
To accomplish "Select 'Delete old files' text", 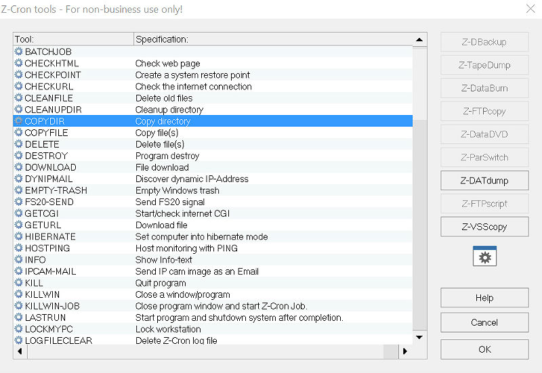I will (x=164, y=98).
